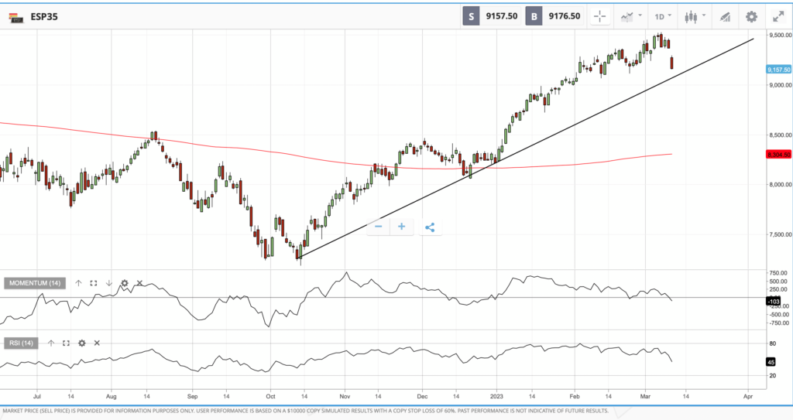Click the Buy button at 9176.50
793x420 pixels.
click(x=554, y=16)
